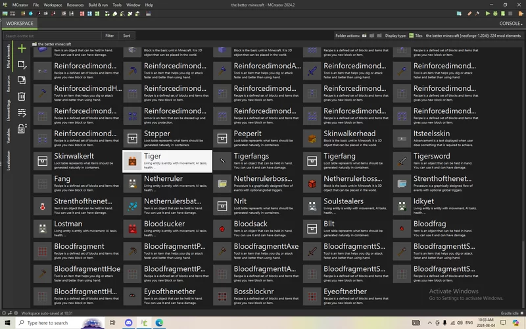Open the CONSOLE tab
Viewport: 526px width, 329px height.
pyautogui.click(x=511, y=24)
